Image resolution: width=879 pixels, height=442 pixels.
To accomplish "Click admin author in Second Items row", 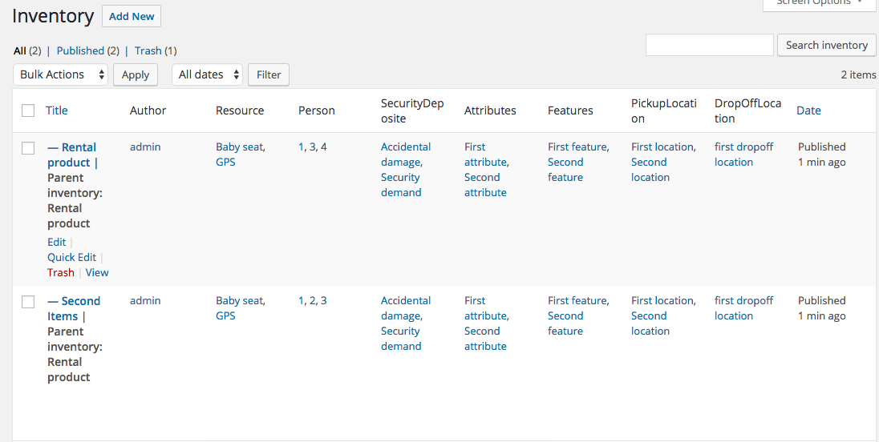I will [145, 301].
